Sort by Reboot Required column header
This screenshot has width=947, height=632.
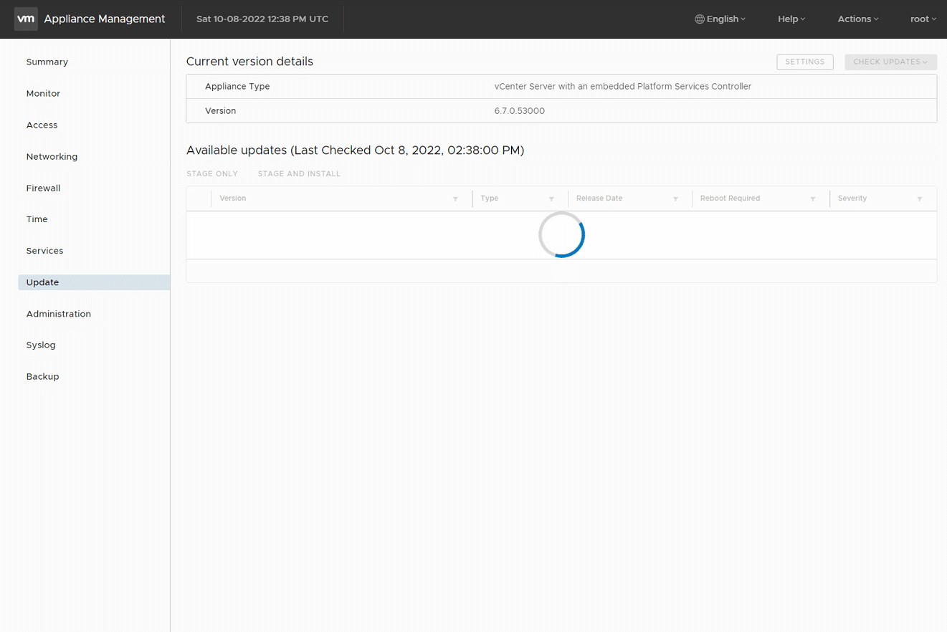tap(730, 198)
